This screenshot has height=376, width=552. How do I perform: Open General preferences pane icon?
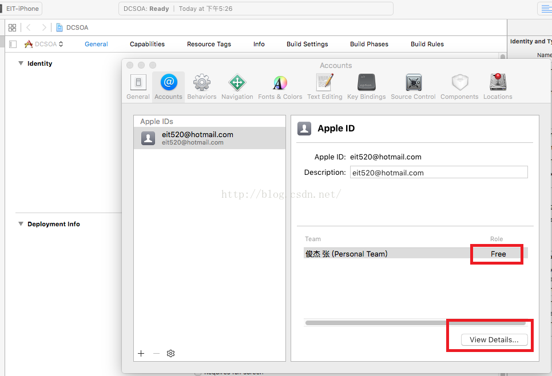click(138, 83)
